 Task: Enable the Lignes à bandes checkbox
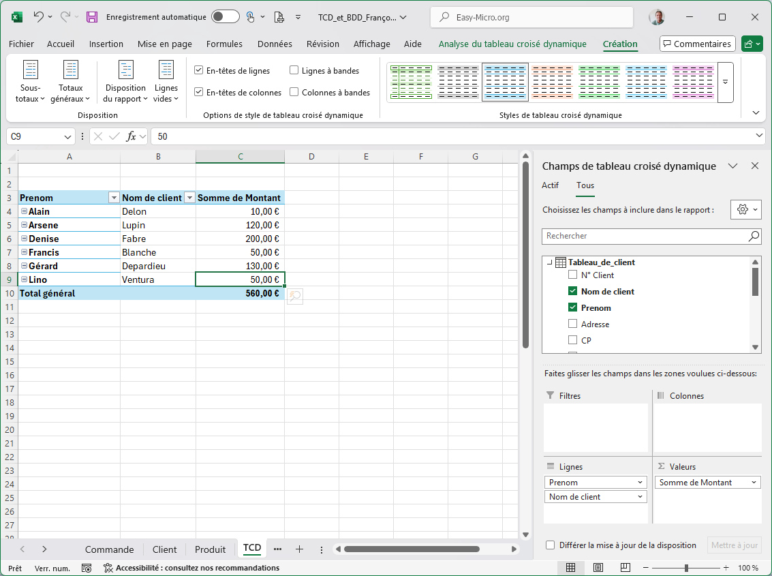coord(294,71)
